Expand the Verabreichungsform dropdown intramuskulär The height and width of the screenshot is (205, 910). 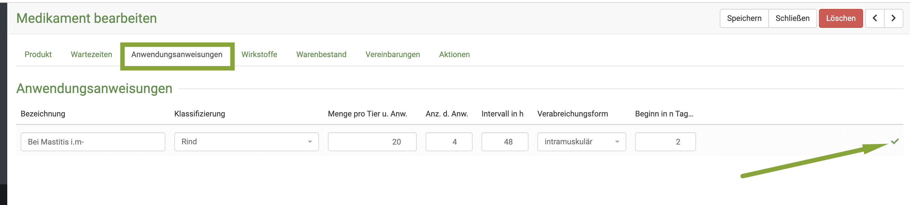pyautogui.click(x=581, y=142)
